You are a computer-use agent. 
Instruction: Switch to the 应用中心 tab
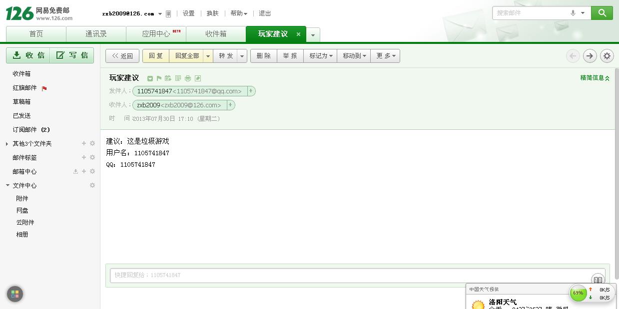(156, 34)
